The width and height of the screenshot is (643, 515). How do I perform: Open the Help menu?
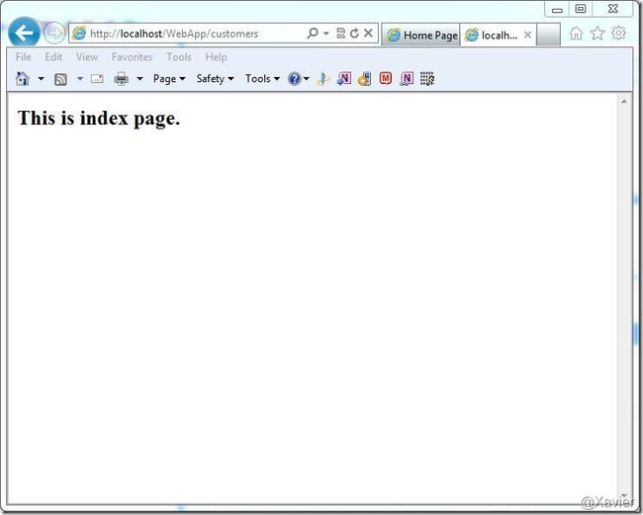216,57
